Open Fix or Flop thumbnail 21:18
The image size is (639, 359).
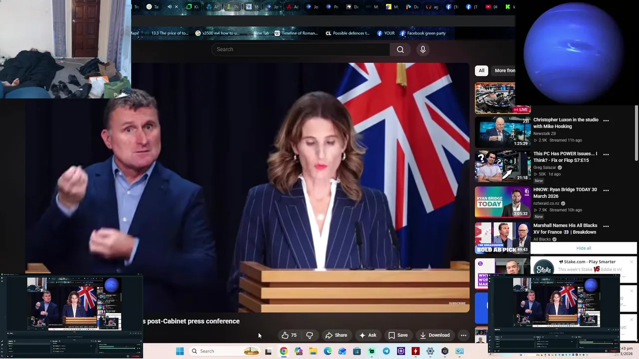click(x=502, y=166)
